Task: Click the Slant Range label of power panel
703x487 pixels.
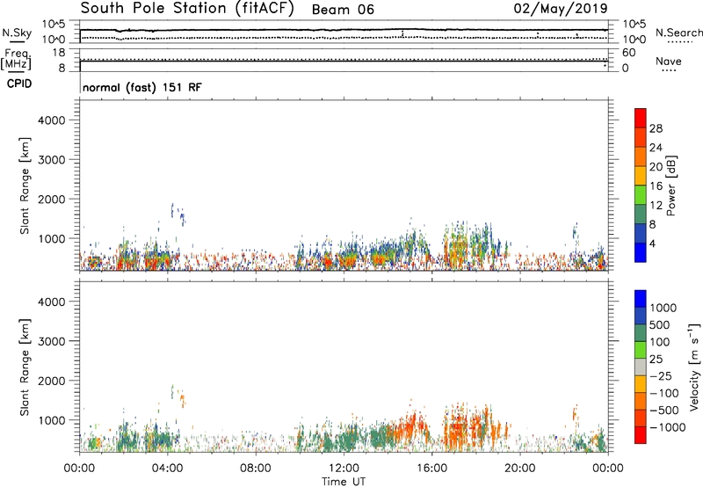Action: pyautogui.click(x=25, y=185)
